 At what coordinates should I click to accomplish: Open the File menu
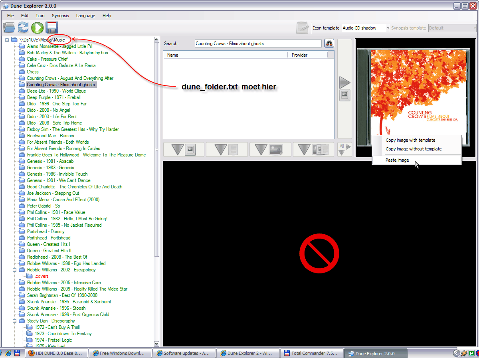click(10, 16)
